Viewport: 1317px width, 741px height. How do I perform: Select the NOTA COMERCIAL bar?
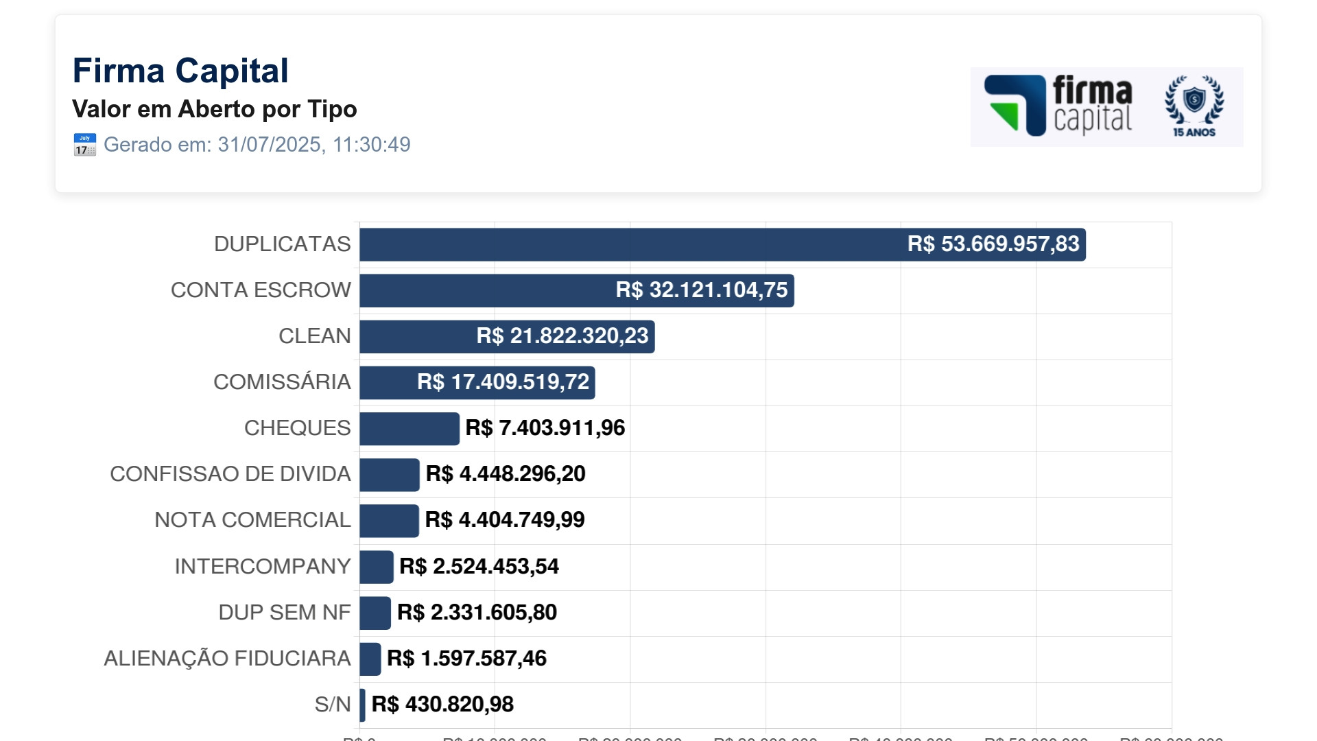(389, 521)
